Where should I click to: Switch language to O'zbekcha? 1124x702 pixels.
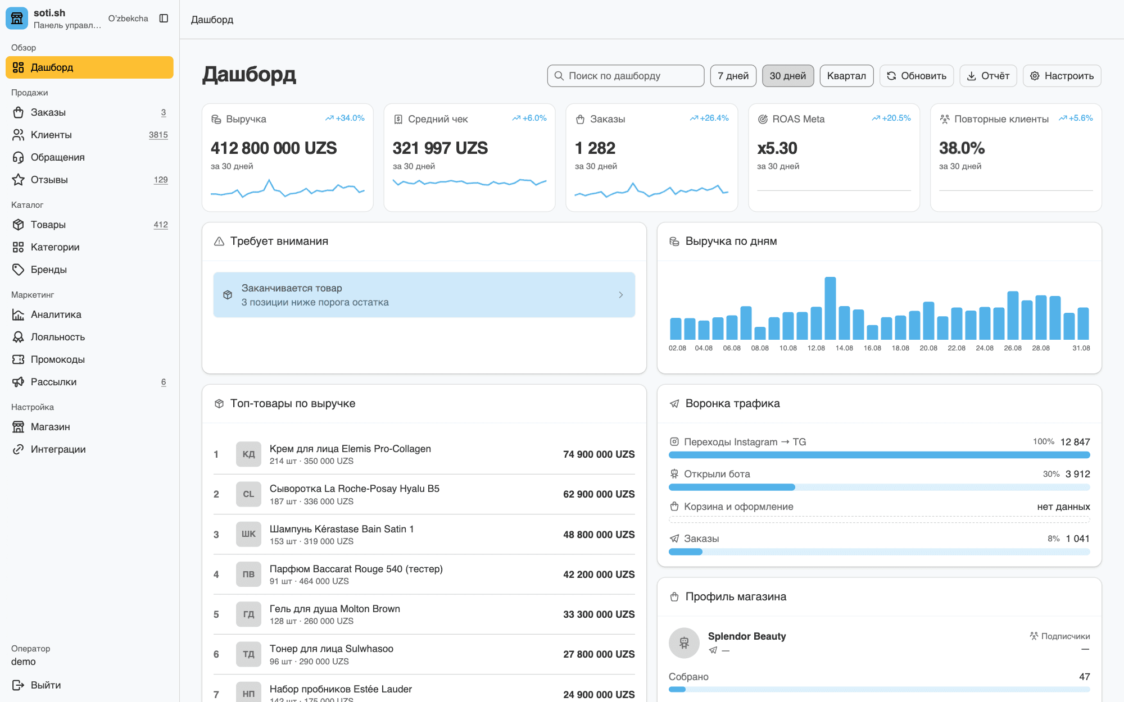[x=128, y=19]
